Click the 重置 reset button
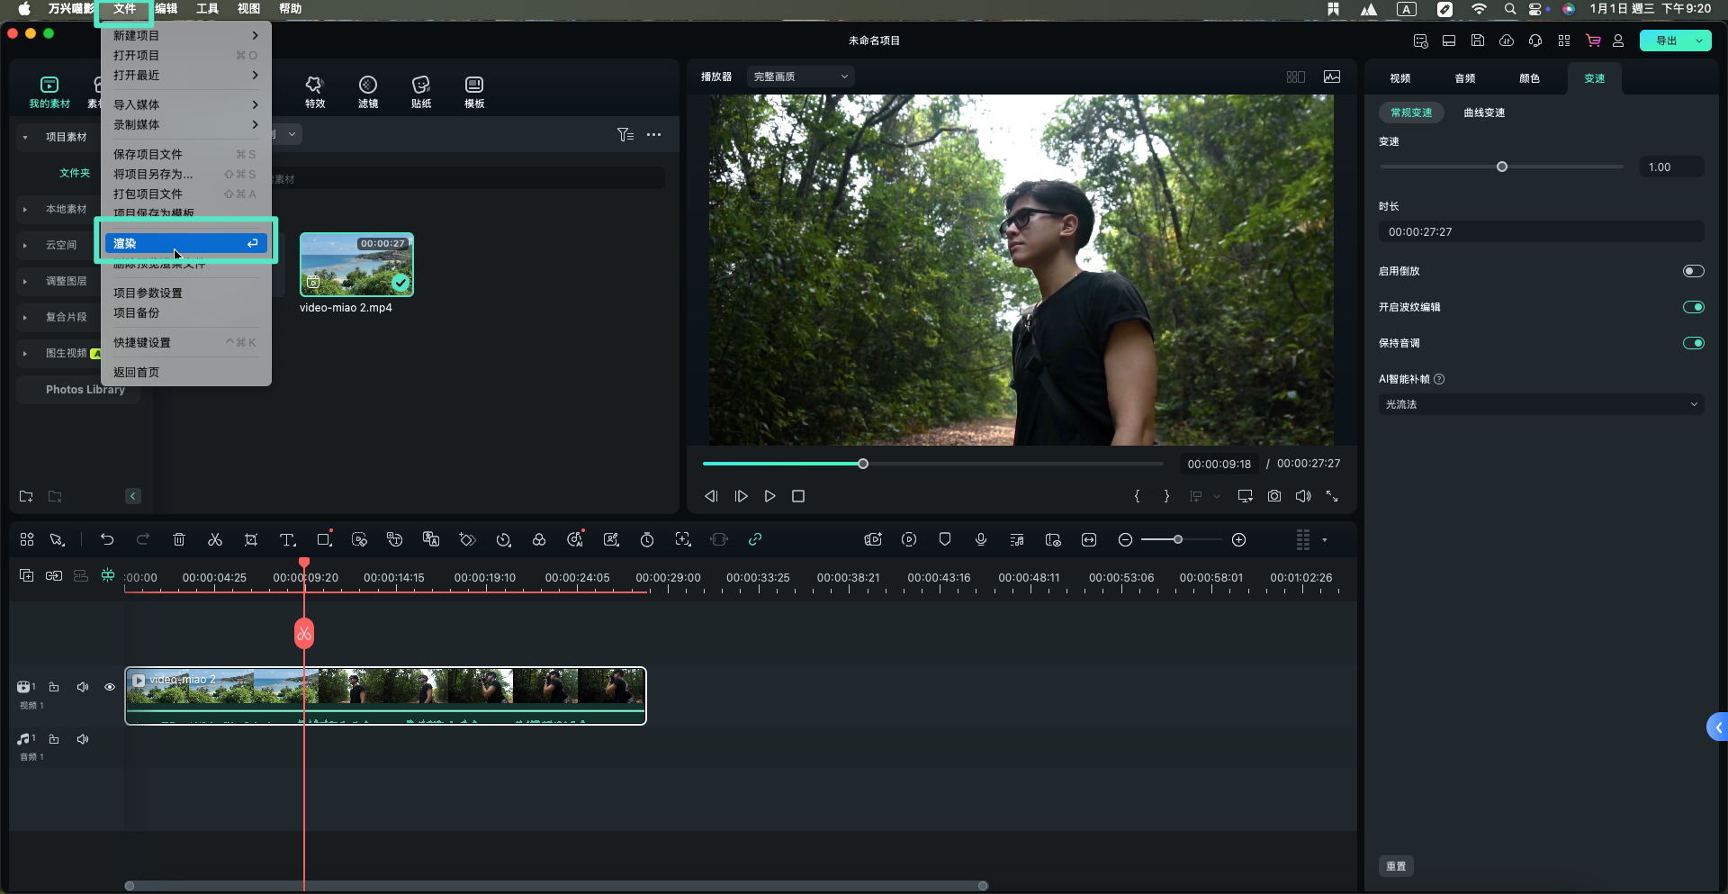This screenshot has height=894, width=1728. coord(1396,866)
